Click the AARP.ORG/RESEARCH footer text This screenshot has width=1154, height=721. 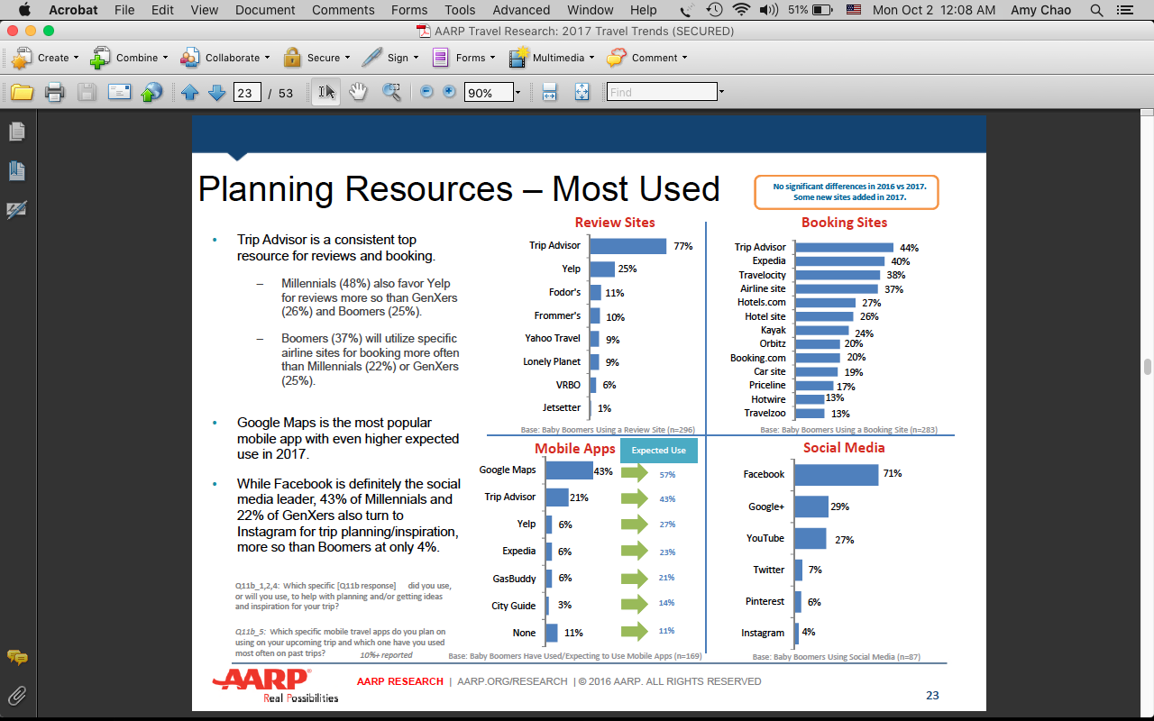(x=512, y=681)
